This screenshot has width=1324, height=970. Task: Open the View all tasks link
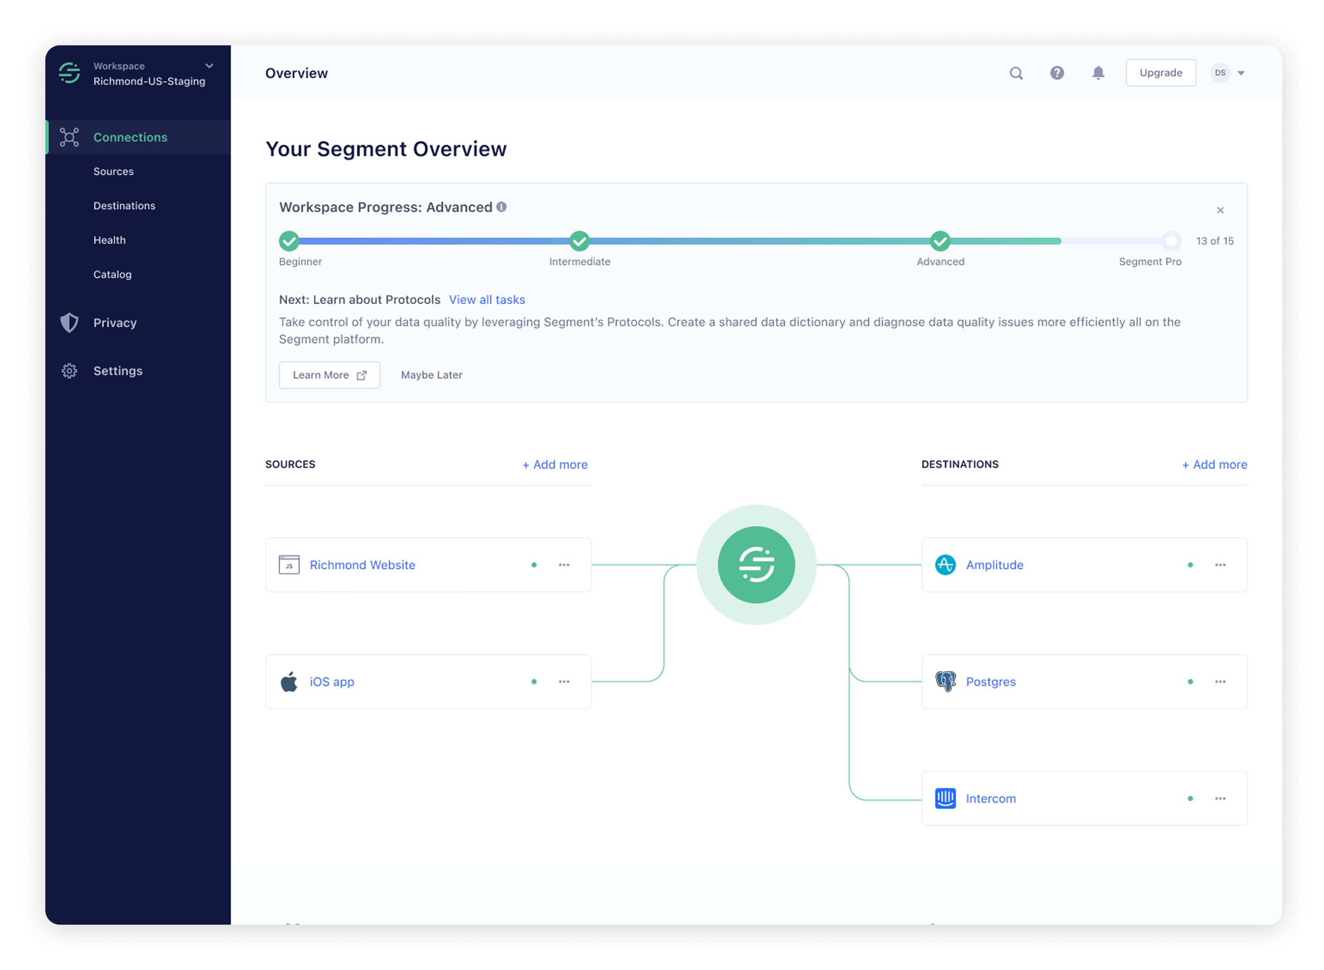pyautogui.click(x=487, y=300)
